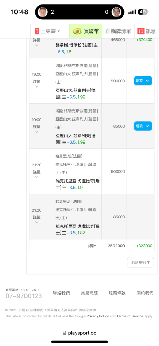
Task: Open the 訊息 tab
Action: click(147, 31)
